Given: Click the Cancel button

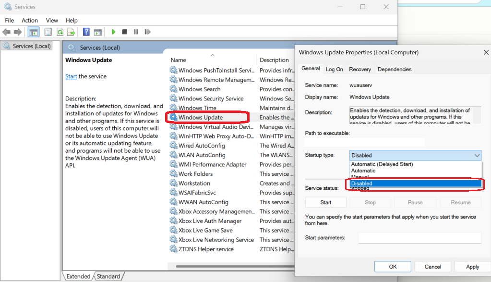Looking at the screenshot, I should click(x=433, y=267).
